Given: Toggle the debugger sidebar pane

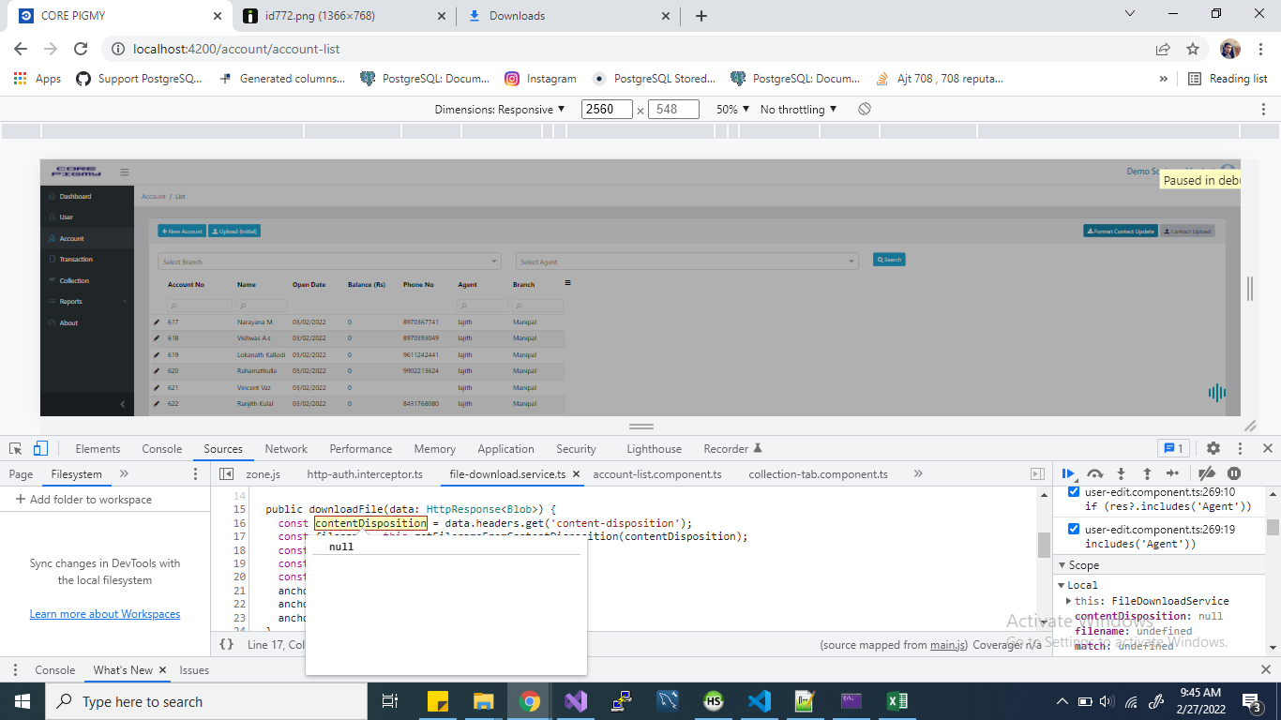Looking at the screenshot, I should tap(1037, 473).
